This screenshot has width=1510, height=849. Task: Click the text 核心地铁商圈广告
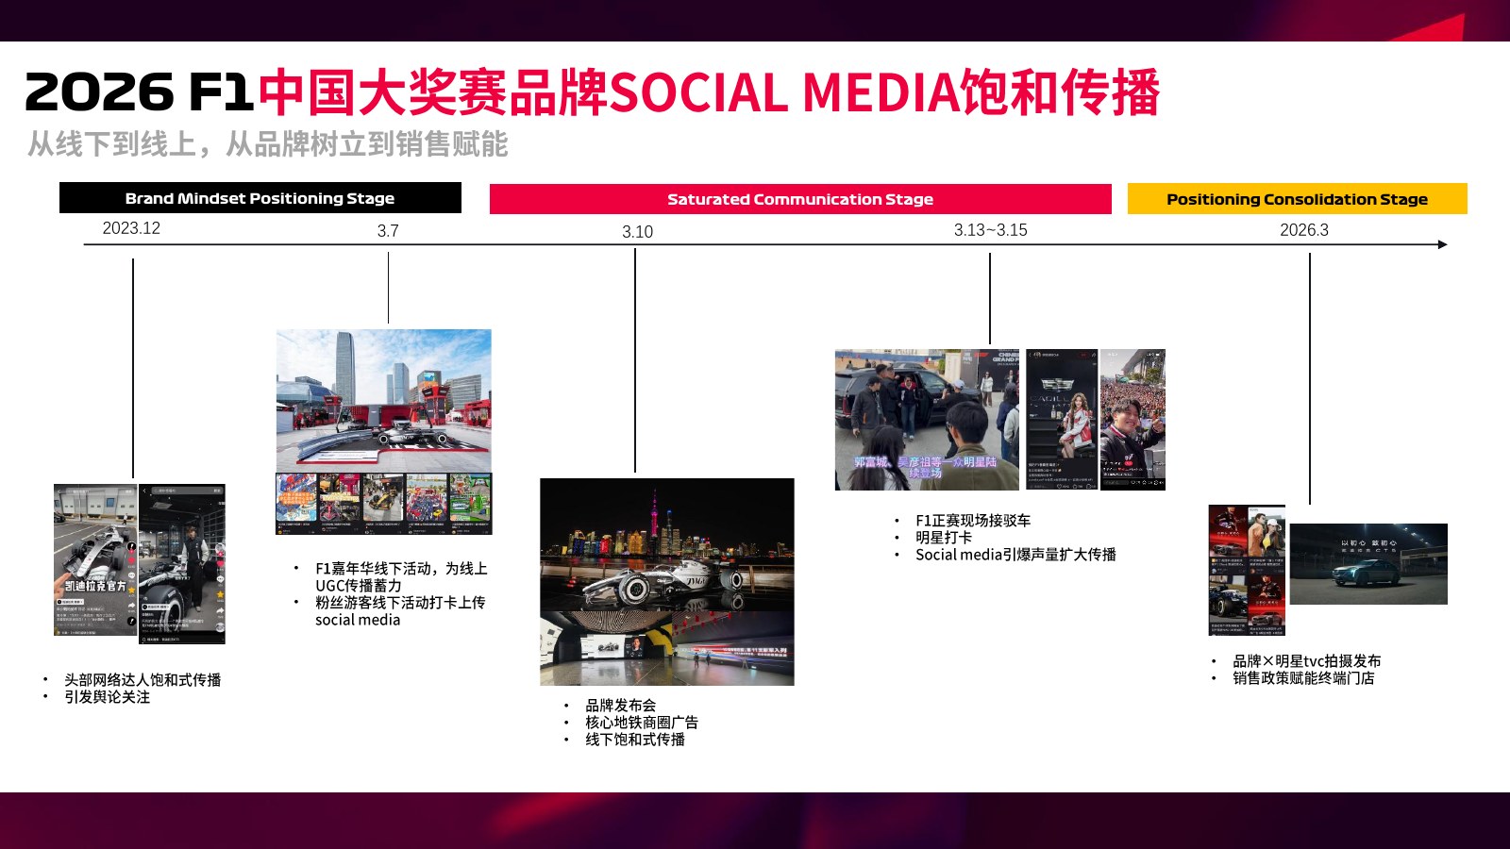(x=642, y=723)
